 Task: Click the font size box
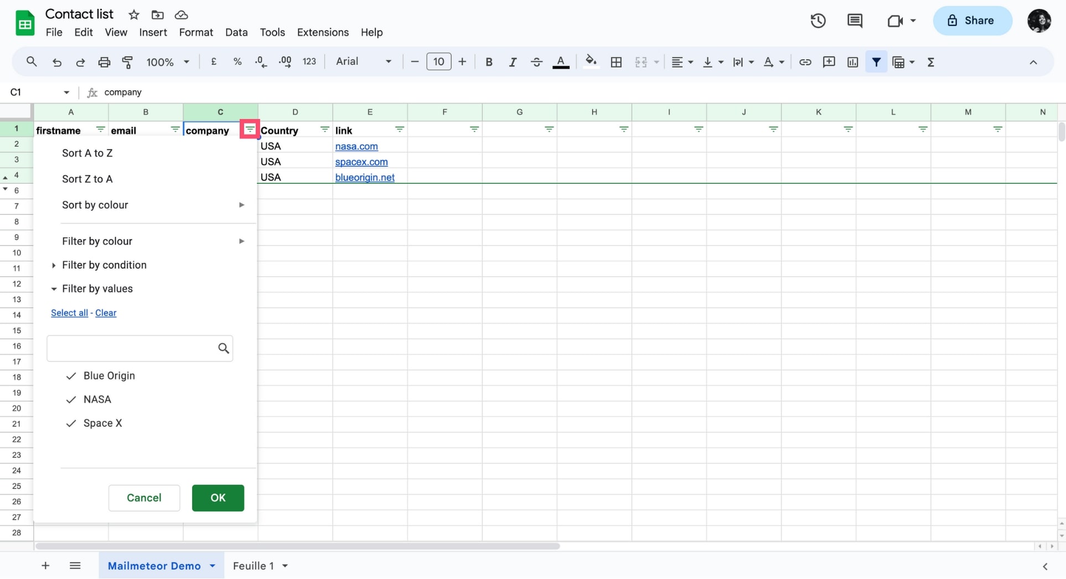(438, 62)
